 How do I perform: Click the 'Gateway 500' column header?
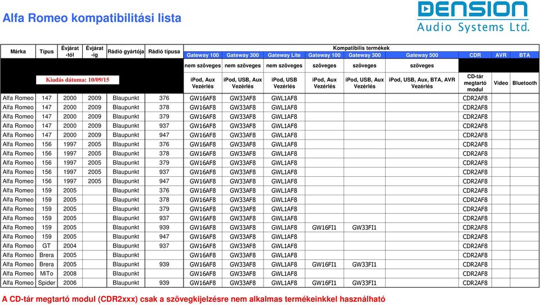[422, 55]
